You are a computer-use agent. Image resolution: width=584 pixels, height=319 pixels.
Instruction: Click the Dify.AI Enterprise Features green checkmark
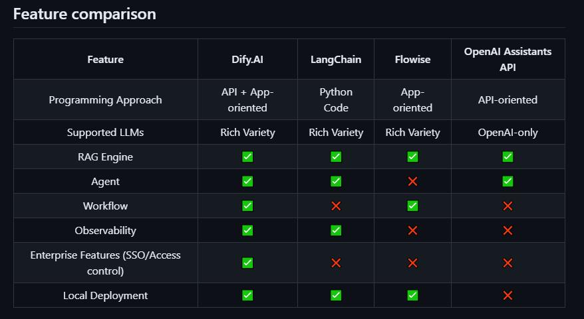[247, 263]
